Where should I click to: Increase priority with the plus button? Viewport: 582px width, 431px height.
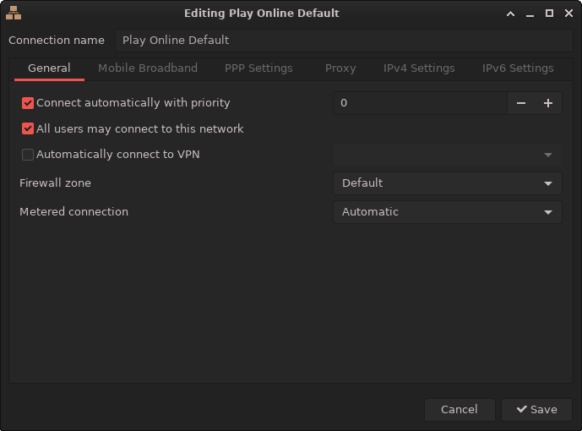click(x=548, y=103)
